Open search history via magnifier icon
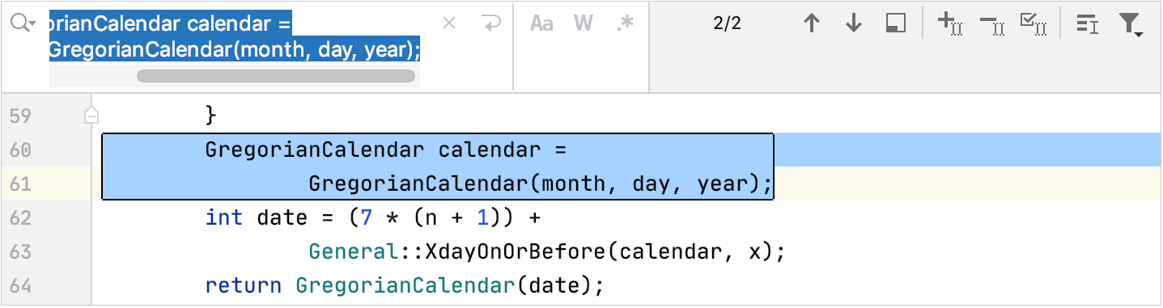Viewport: 1163px width, 308px height. pos(23,24)
